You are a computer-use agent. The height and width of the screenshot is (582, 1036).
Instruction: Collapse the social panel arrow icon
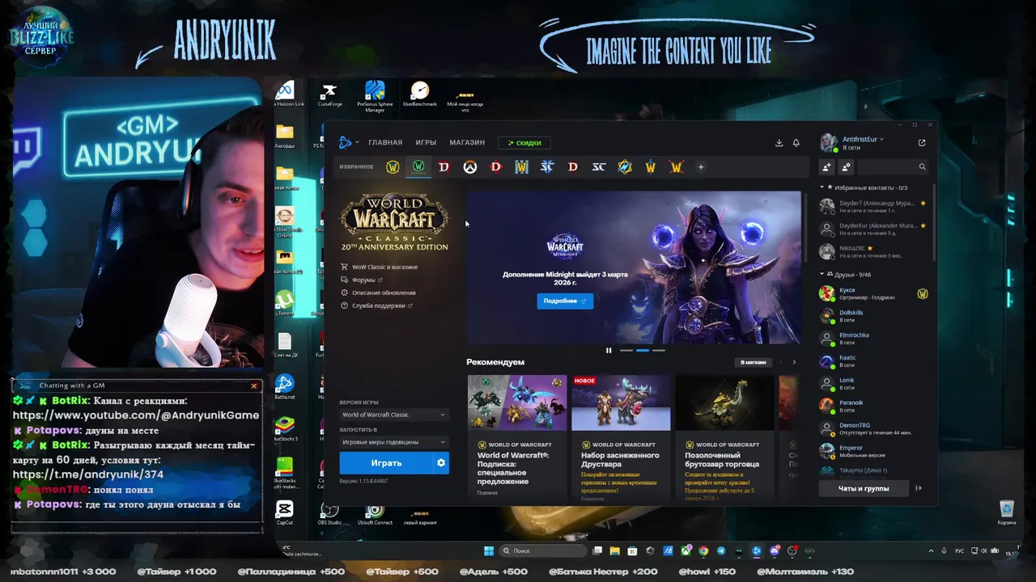919,488
